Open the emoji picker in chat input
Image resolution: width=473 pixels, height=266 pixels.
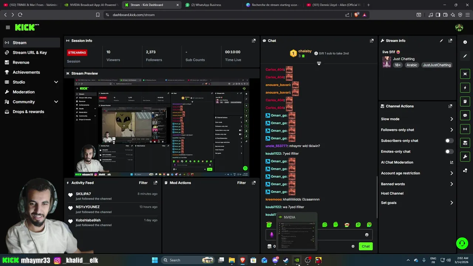coord(367,235)
